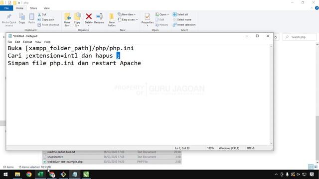Viewport: 319px width, 179px height.
Task: Switch to details view layout icon
Action: [x=311, y=167]
